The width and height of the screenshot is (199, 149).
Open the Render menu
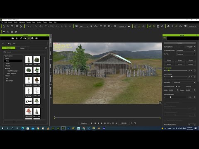[29, 22]
